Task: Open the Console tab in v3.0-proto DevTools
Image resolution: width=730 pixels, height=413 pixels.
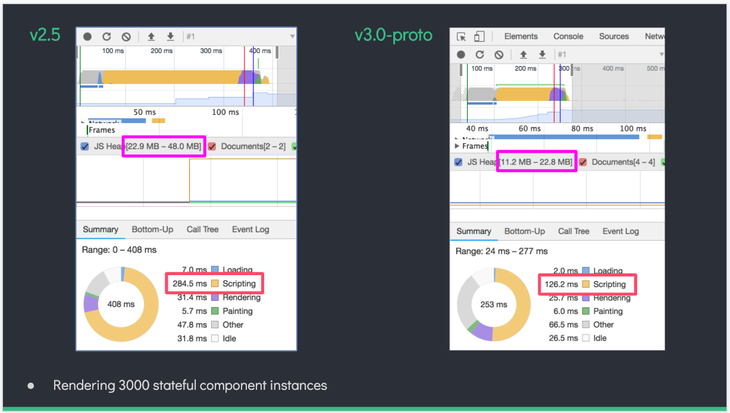Action: pyautogui.click(x=568, y=36)
